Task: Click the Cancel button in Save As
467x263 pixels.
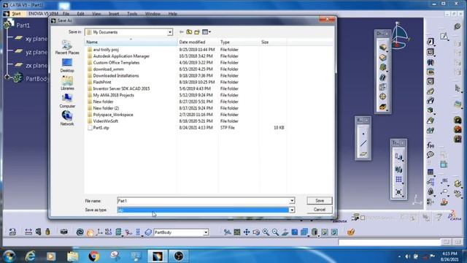Action: (320, 210)
